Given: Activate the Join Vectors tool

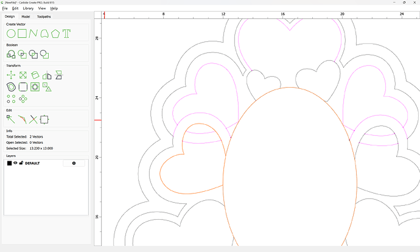Looking at the screenshot, I should pos(23,119).
